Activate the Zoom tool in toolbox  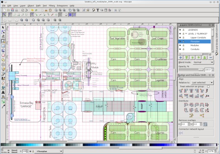[x=3, y=41]
